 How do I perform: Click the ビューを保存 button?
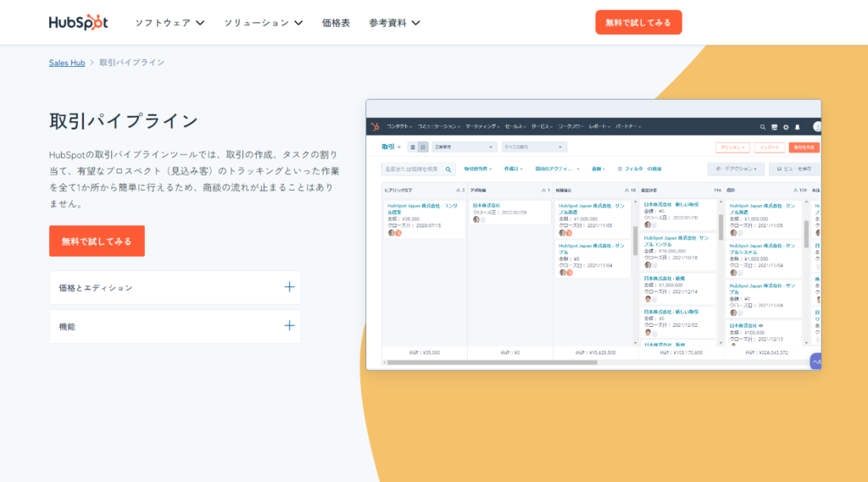pos(794,169)
